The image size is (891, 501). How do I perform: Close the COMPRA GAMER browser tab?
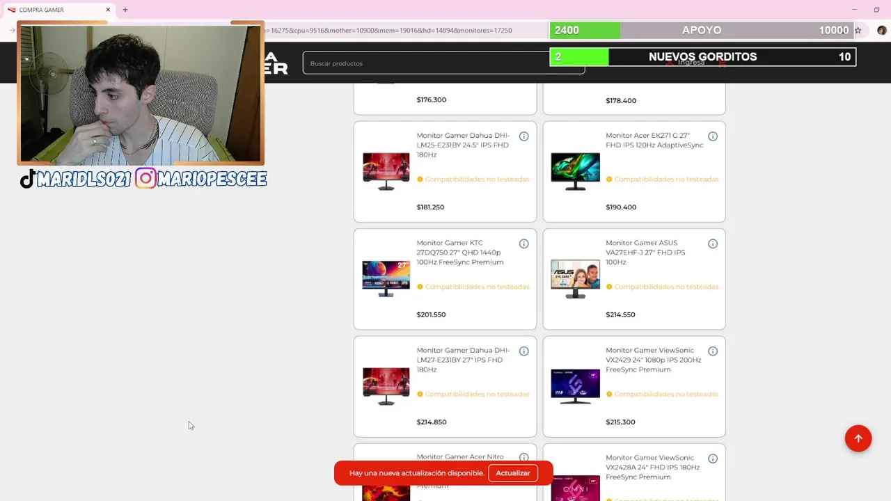tap(108, 10)
